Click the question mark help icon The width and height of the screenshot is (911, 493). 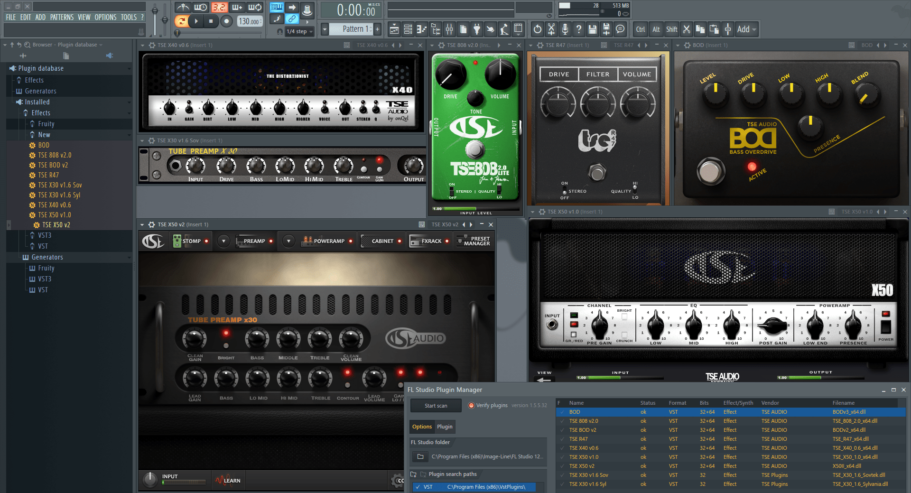pyautogui.click(x=578, y=29)
